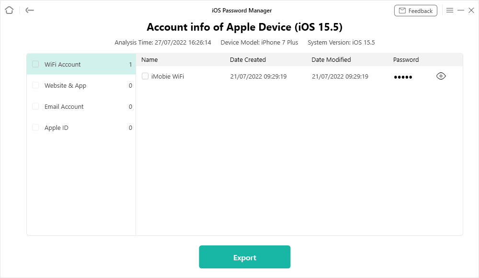
Task: Tick the Apple ID checkbox
Action: point(35,127)
